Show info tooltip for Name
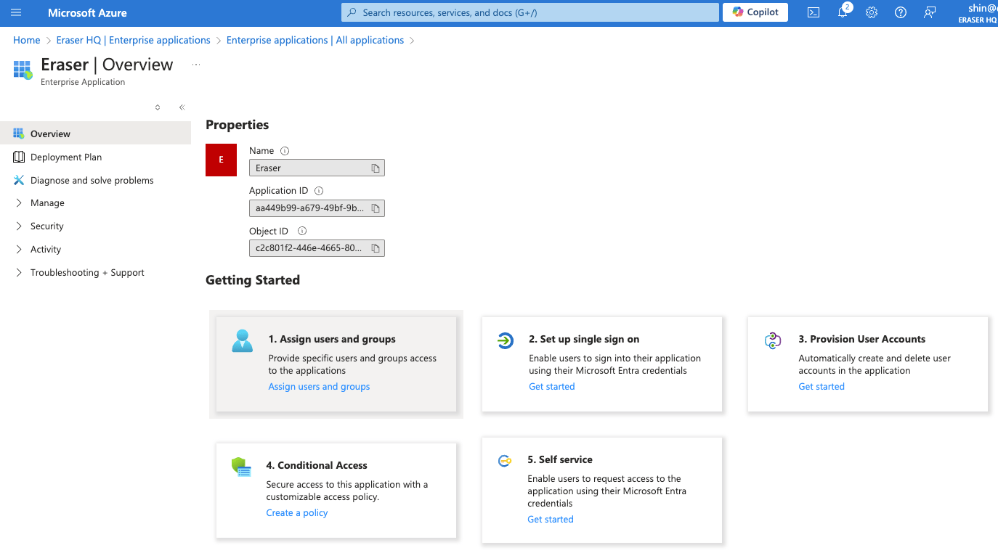 (285, 151)
